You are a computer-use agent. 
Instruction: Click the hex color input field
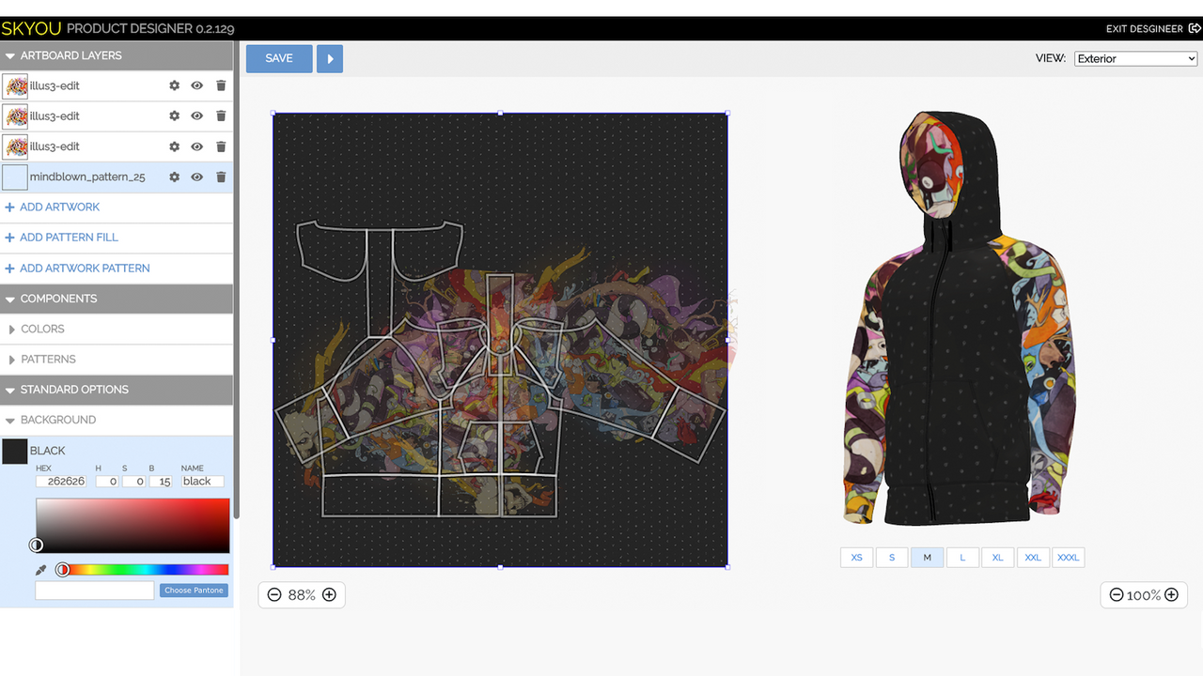(62, 481)
